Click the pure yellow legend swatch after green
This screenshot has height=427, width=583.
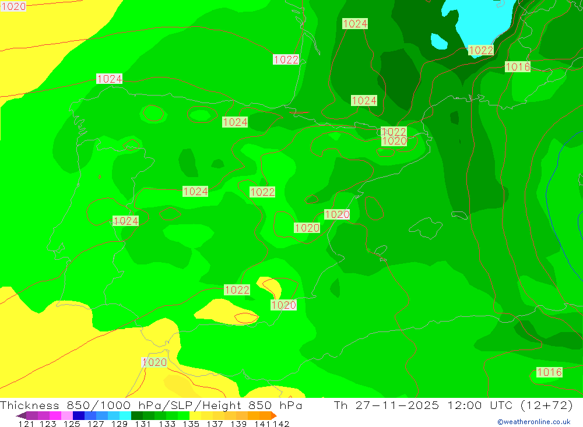[195, 415]
